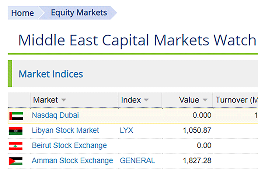Open the LYX index link
The height and width of the screenshot is (170, 258).
click(126, 131)
